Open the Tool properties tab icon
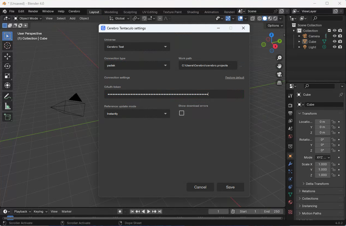The width and height of the screenshot is (346, 226). (290, 95)
